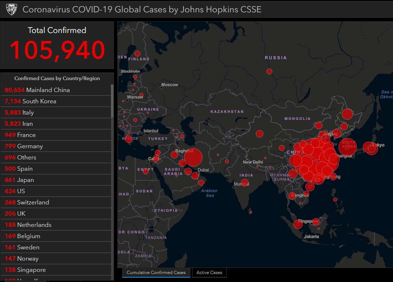Click the Jakarta city label on map
The image size is (393, 282).
coord(311,236)
